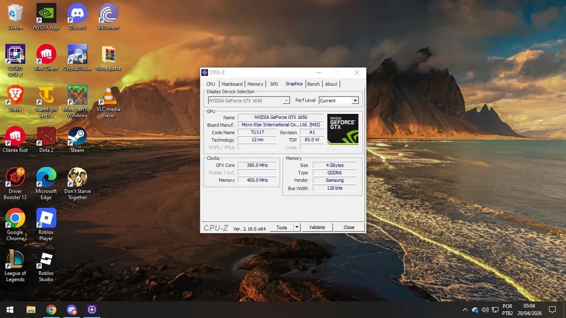Select the Nova pasta archive icon
Image resolution: width=566 pixels, height=318 pixels.
108,58
